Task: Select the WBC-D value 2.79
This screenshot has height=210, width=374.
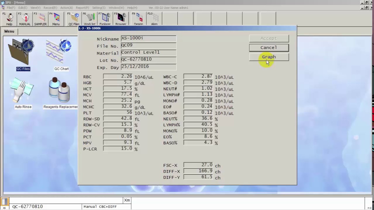Action: click(x=198, y=83)
